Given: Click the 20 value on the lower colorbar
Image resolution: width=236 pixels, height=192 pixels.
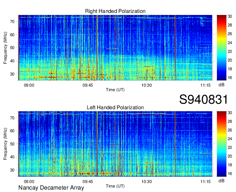Looking at the screenshot, I should (230, 156).
